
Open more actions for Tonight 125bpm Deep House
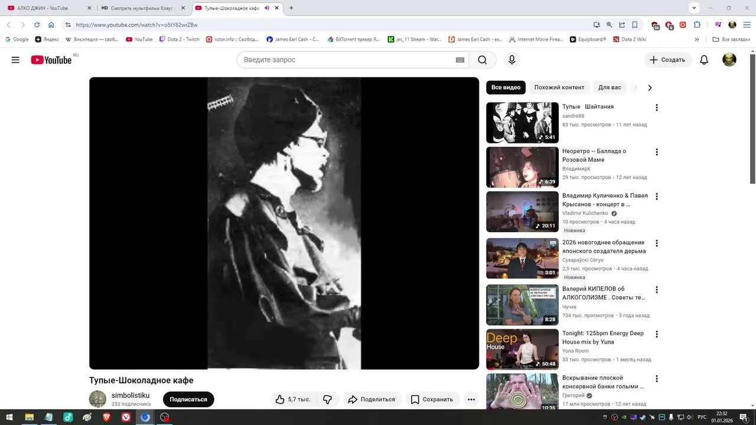tap(656, 334)
